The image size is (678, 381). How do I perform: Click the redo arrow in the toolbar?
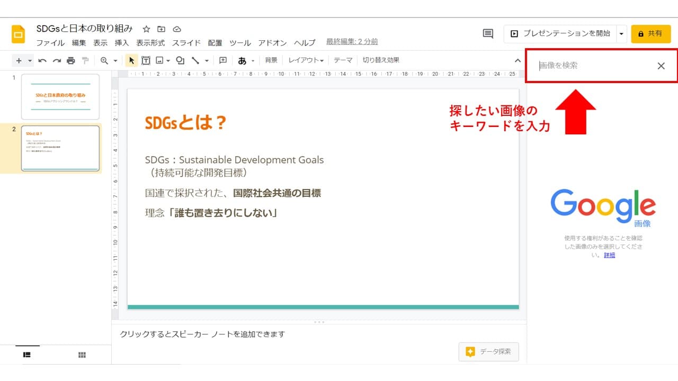pos(57,61)
